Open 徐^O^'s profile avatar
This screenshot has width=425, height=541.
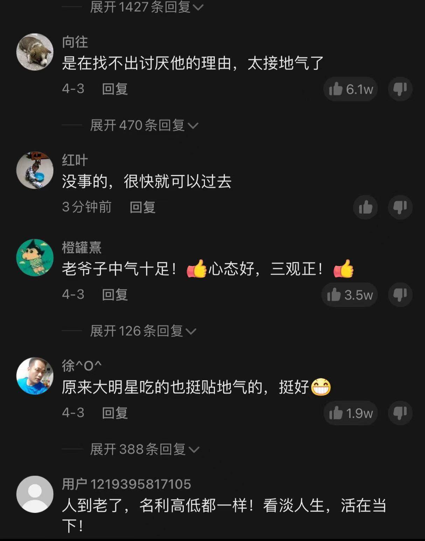point(35,376)
